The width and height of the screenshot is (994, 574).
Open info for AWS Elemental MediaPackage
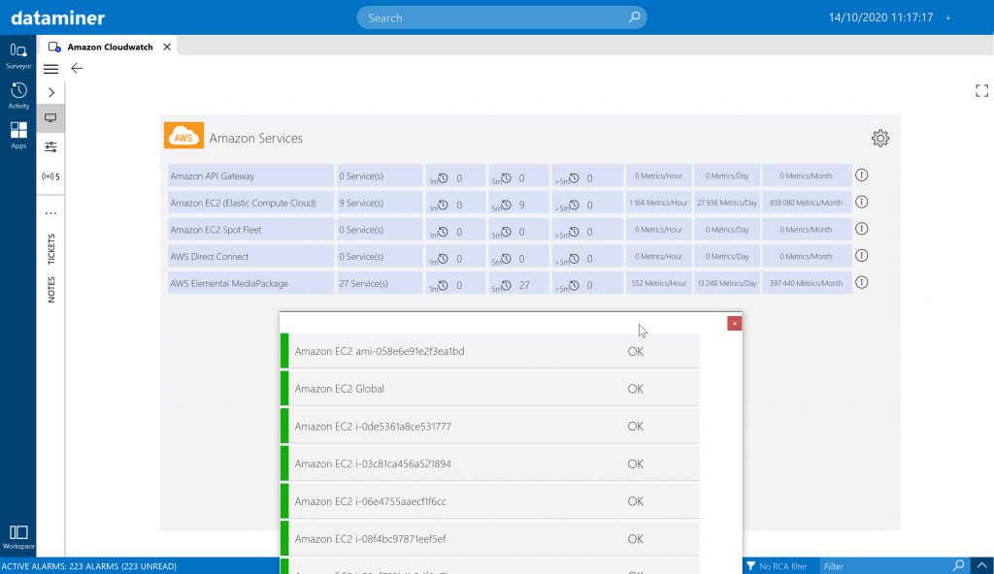[862, 282]
